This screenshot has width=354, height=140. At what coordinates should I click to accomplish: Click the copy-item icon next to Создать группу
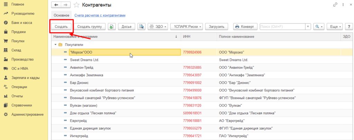pyautogui.click(x=112, y=27)
